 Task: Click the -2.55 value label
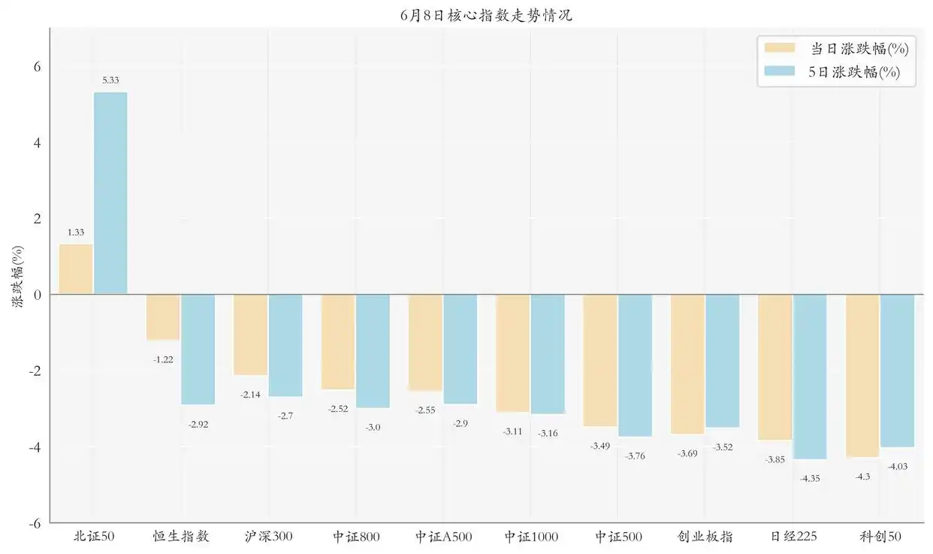pos(425,410)
